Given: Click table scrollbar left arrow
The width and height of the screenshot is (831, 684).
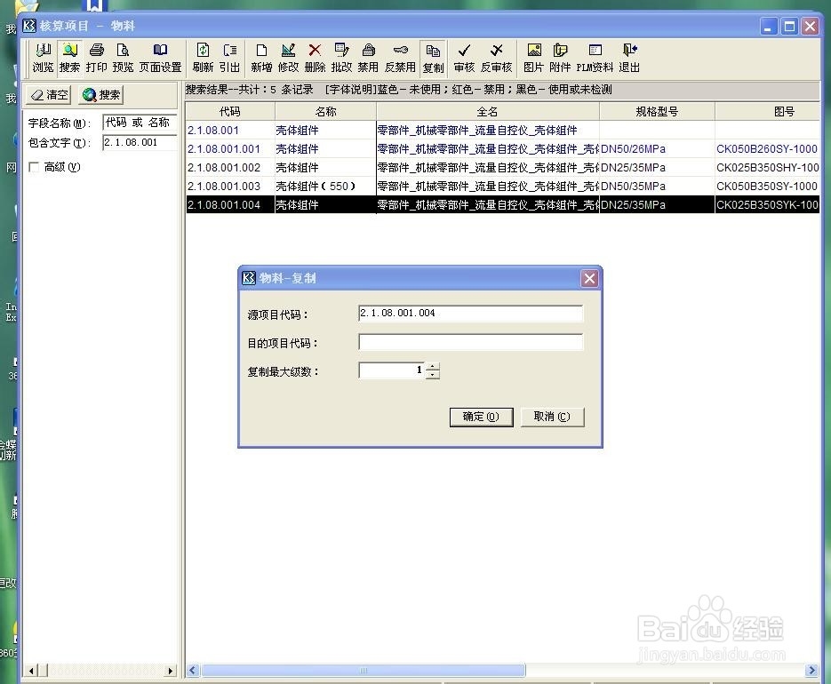Looking at the screenshot, I should click(192, 670).
